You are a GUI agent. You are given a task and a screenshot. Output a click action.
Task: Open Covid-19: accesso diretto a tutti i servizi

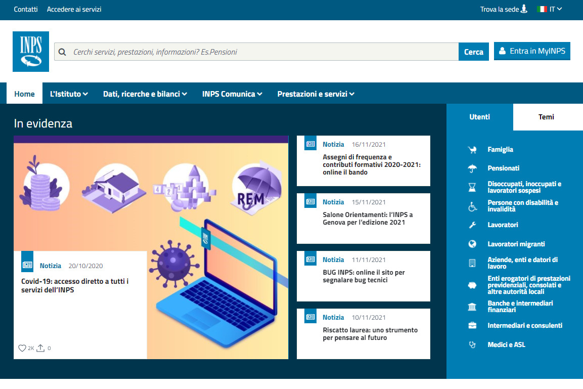click(75, 286)
